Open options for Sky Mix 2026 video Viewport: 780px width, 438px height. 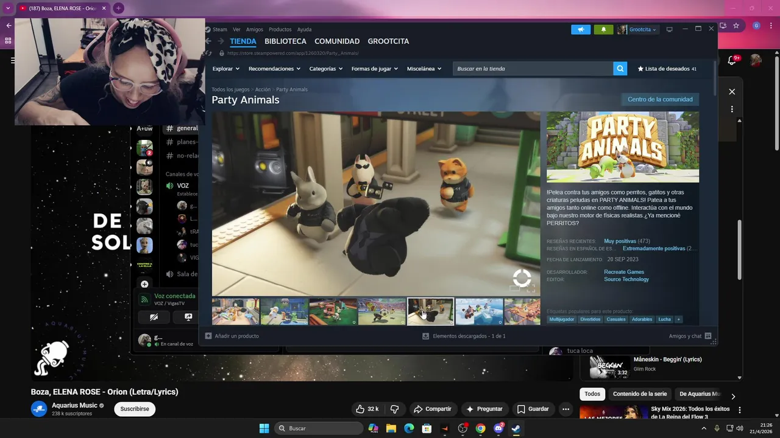click(x=740, y=410)
